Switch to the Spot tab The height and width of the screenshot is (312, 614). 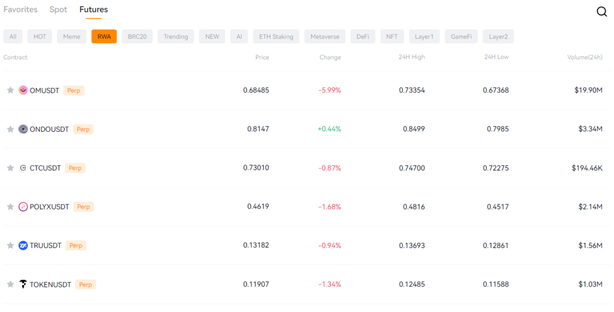click(58, 10)
